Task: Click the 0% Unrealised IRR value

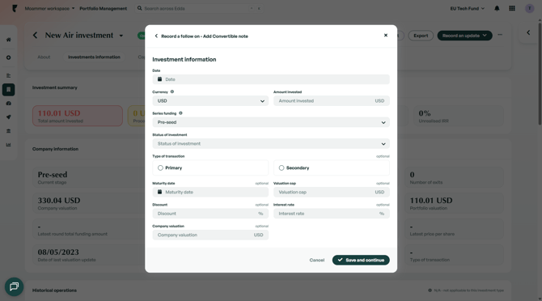Action: pyautogui.click(x=425, y=113)
